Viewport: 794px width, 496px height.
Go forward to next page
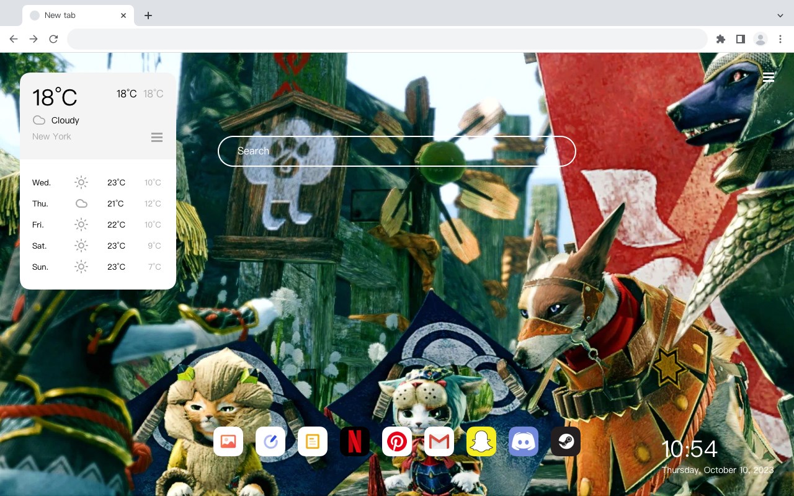[x=33, y=39]
